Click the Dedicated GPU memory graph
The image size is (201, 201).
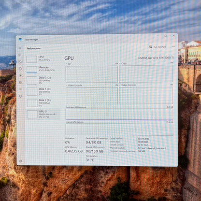point(119,114)
